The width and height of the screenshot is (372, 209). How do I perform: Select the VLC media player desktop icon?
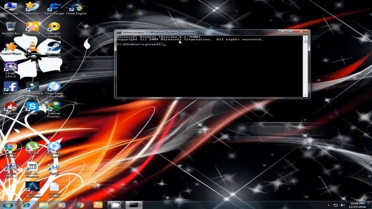(33, 50)
